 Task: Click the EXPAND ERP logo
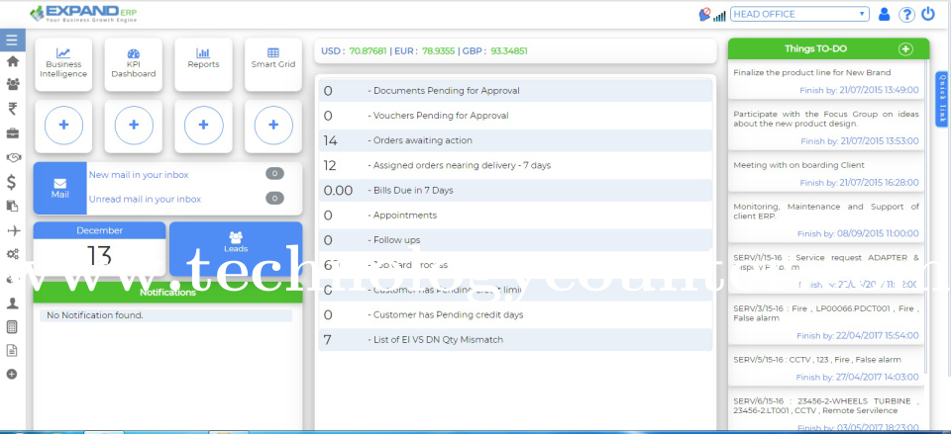coord(83,14)
